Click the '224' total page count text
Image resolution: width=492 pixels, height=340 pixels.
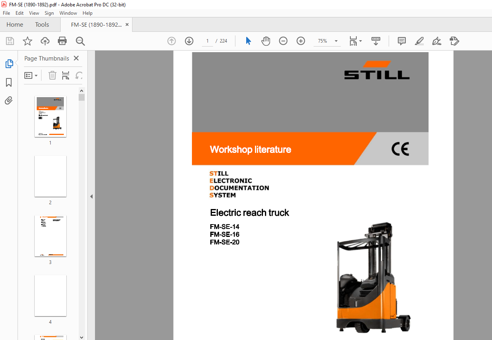coord(223,41)
